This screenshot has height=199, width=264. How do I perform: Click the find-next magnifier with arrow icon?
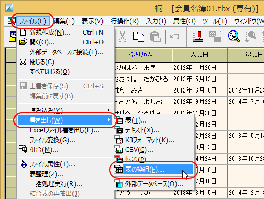(x=250, y=37)
